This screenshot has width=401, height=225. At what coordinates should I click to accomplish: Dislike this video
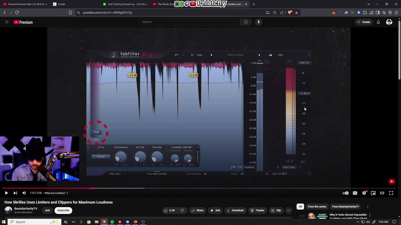(x=182, y=210)
